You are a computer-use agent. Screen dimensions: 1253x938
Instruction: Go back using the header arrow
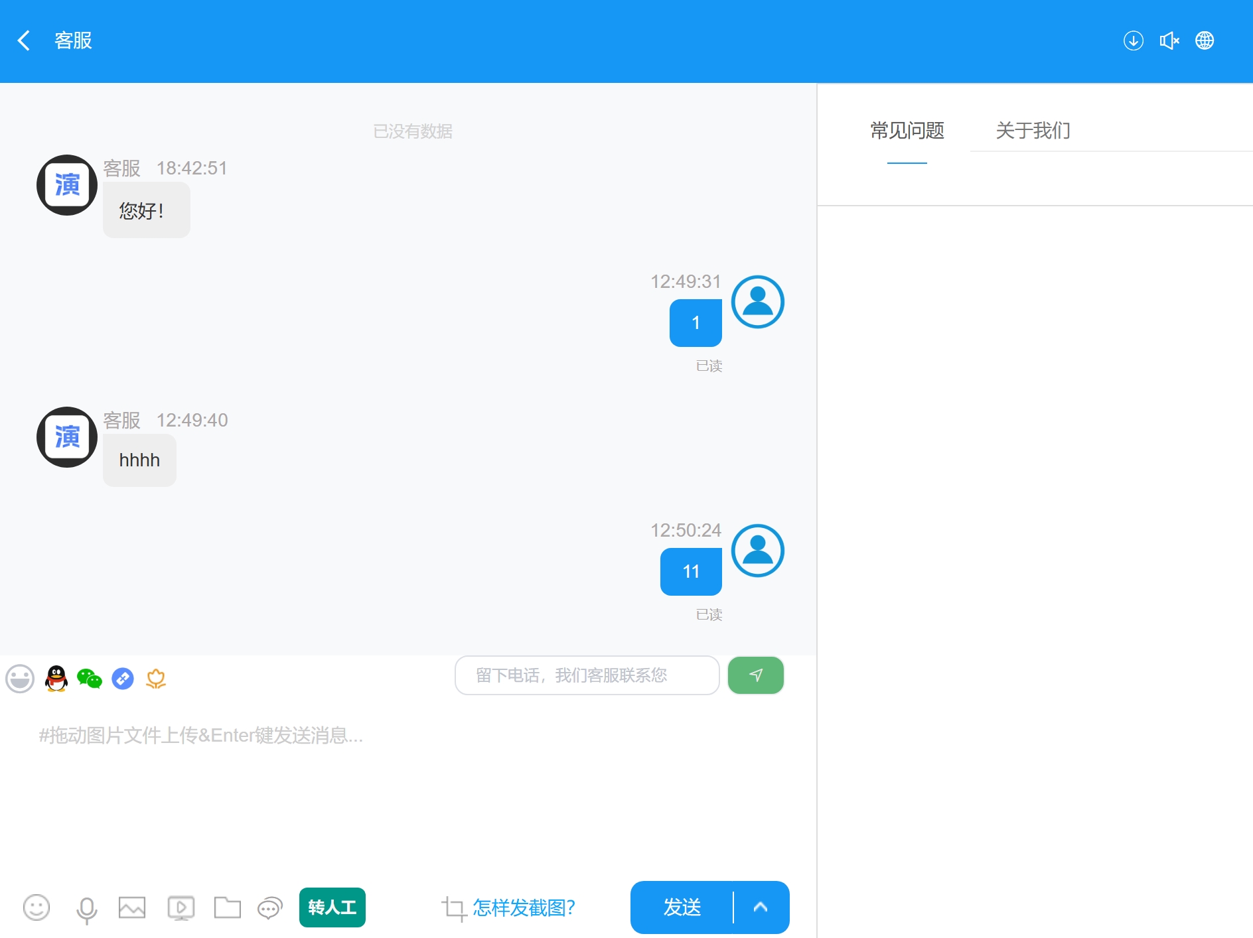pyautogui.click(x=24, y=40)
